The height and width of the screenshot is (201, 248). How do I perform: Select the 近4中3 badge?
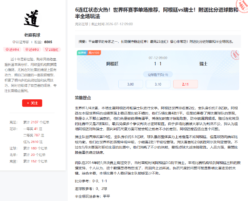click(32, 50)
